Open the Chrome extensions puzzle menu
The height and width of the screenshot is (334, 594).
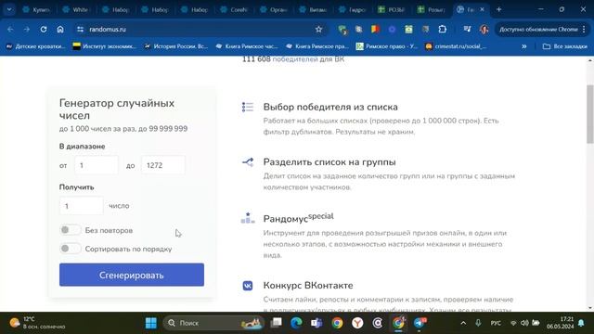[442, 29]
